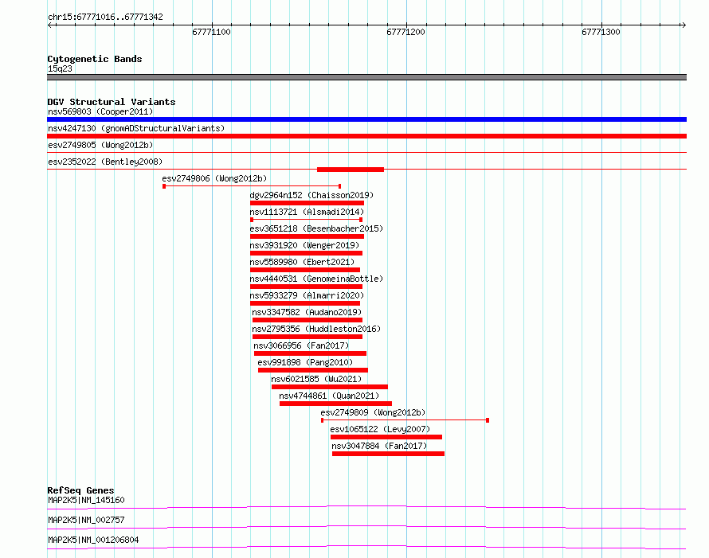Open esv1065122 (Levy2007) variant

click(380, 429)
